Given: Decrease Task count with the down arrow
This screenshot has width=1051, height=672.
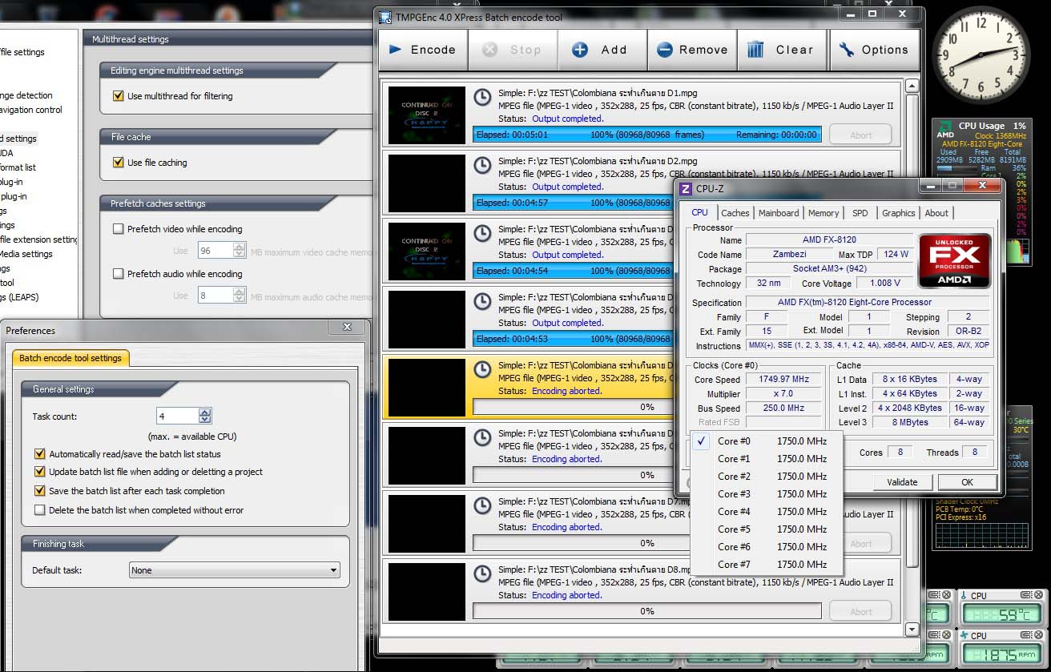Looking at the screenshot, I should [x=205, y=420].
